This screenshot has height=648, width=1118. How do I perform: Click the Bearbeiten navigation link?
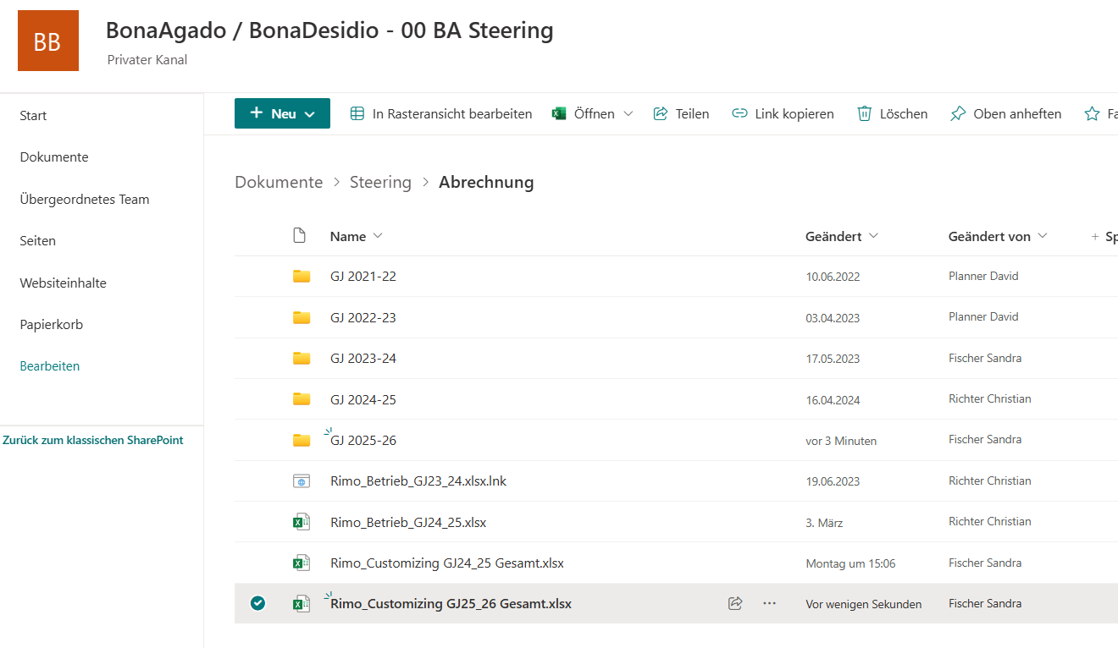(50, 366)
